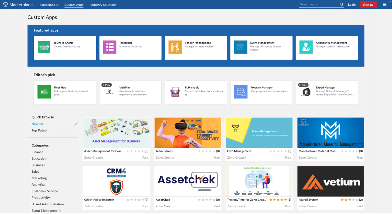Select Newest in Quick Browse
Screen dimensions: 392x214
(x=37, y=124)
